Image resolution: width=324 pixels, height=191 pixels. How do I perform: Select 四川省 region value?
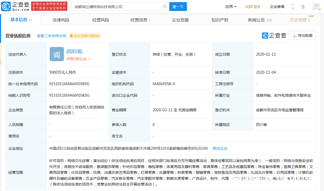click(x=261, y=124)
